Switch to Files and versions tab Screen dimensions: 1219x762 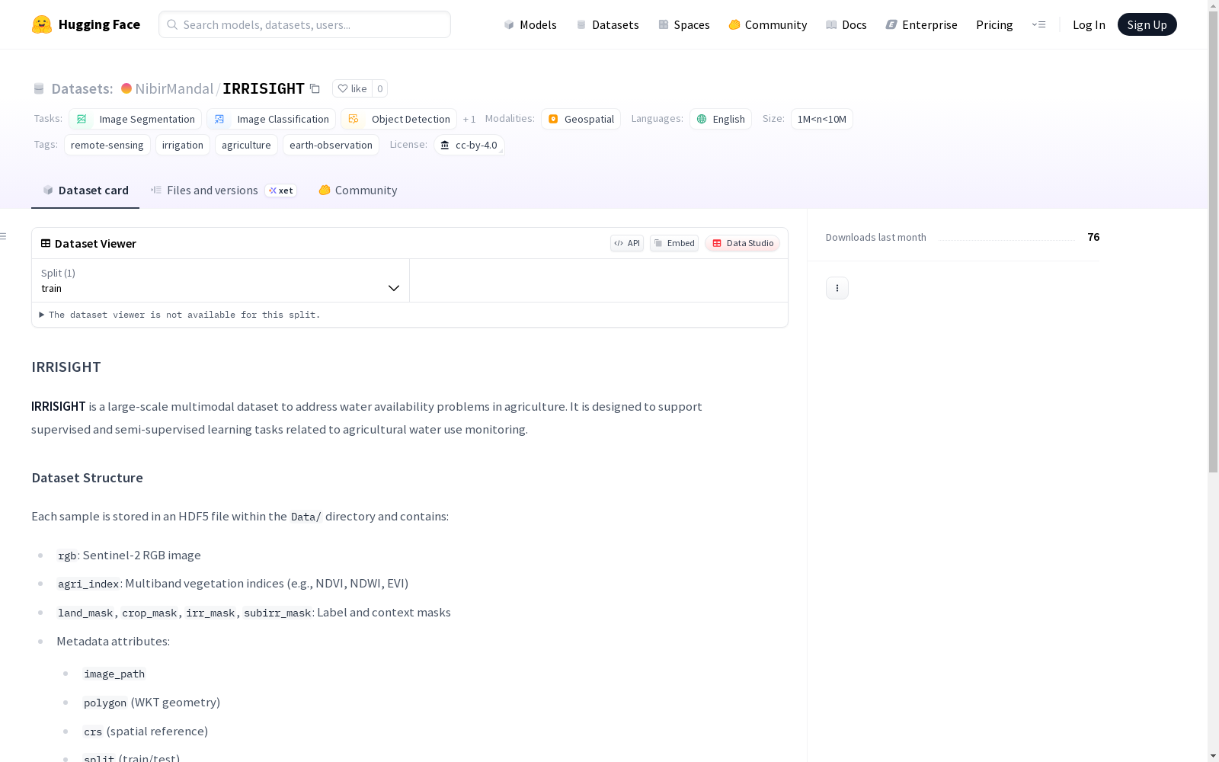pyautogui.click(x=223, y=190)
